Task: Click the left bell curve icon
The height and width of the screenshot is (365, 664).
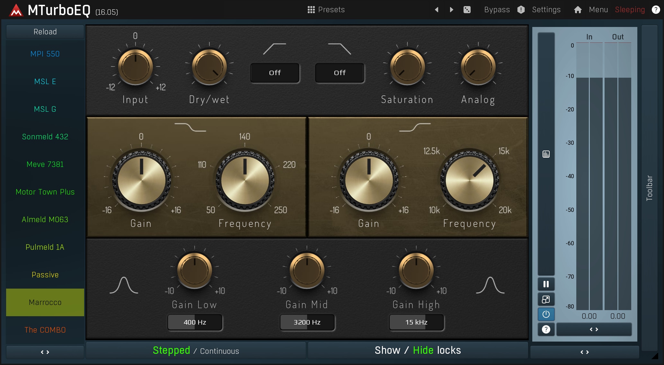Action: click(124, 285)
